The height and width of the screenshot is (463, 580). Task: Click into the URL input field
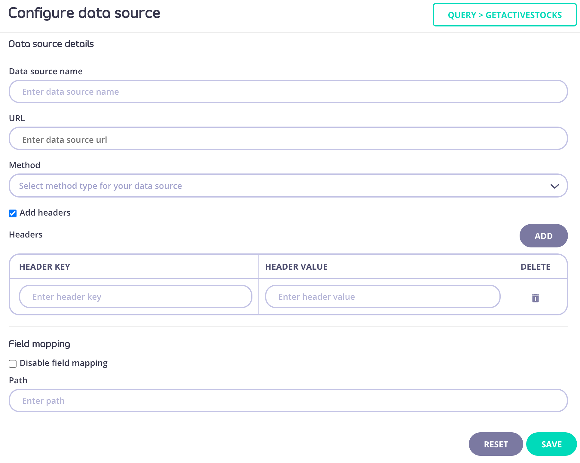(288, 139)
